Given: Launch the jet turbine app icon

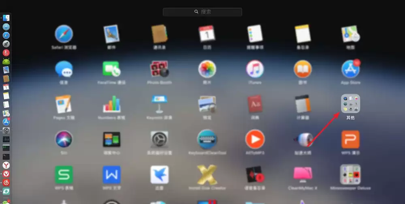Looking at the screenshot, I should pyautogui.click(x=303, y=140).
